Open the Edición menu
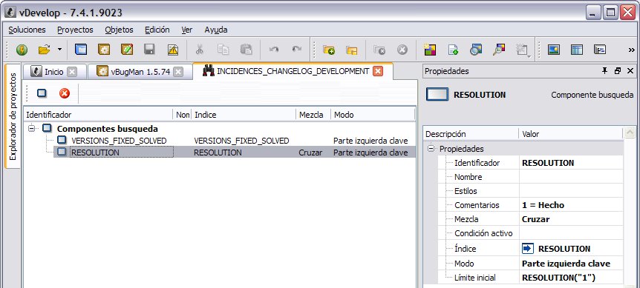Image resolution: width=640 pixels, height=288 pixels. 157,30
